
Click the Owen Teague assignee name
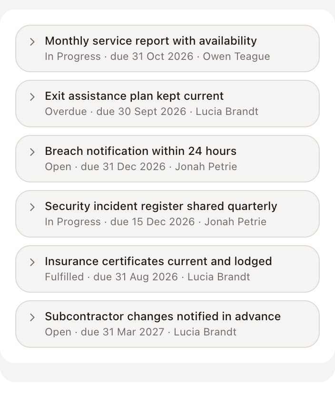236,57
